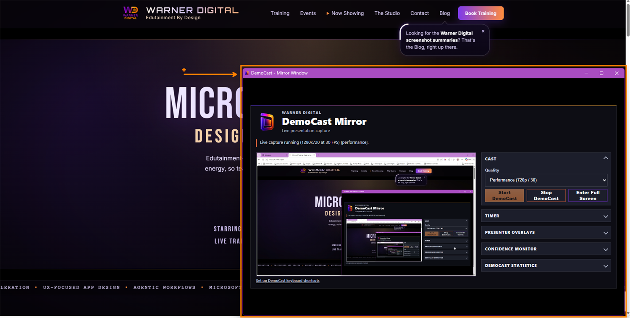
Task: Open Set up DemoCast keyboard shortcuts link
Action: [x=288, y=281]
